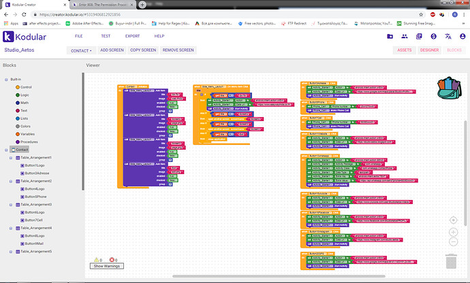The image size is (470, 283).
Task: Reload the page in browser
Action: (24, 14)
